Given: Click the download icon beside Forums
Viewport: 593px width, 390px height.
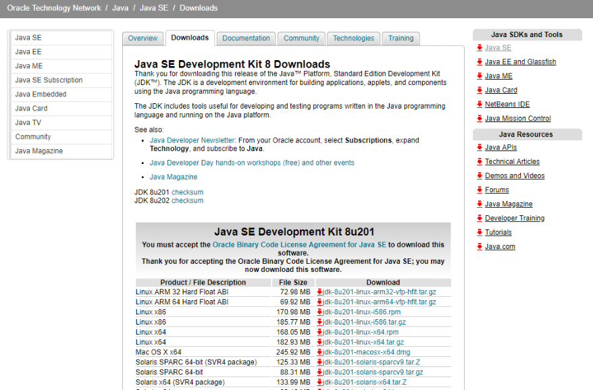Looking at the screenshot, I should coord(480,190).
